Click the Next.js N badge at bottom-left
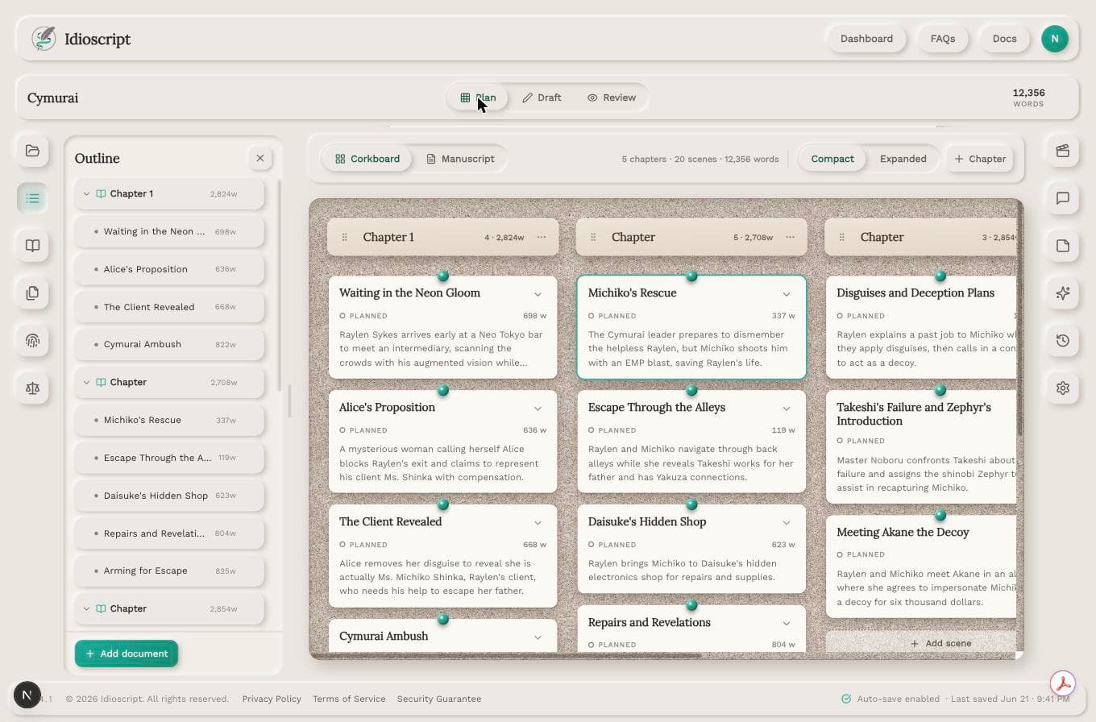 [27, 695]
